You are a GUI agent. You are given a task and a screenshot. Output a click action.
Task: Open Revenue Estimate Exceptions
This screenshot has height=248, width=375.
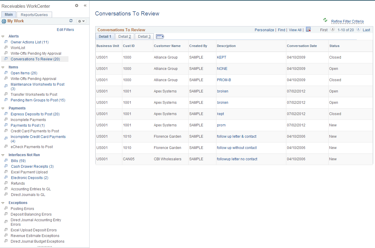tap(35, 236)
